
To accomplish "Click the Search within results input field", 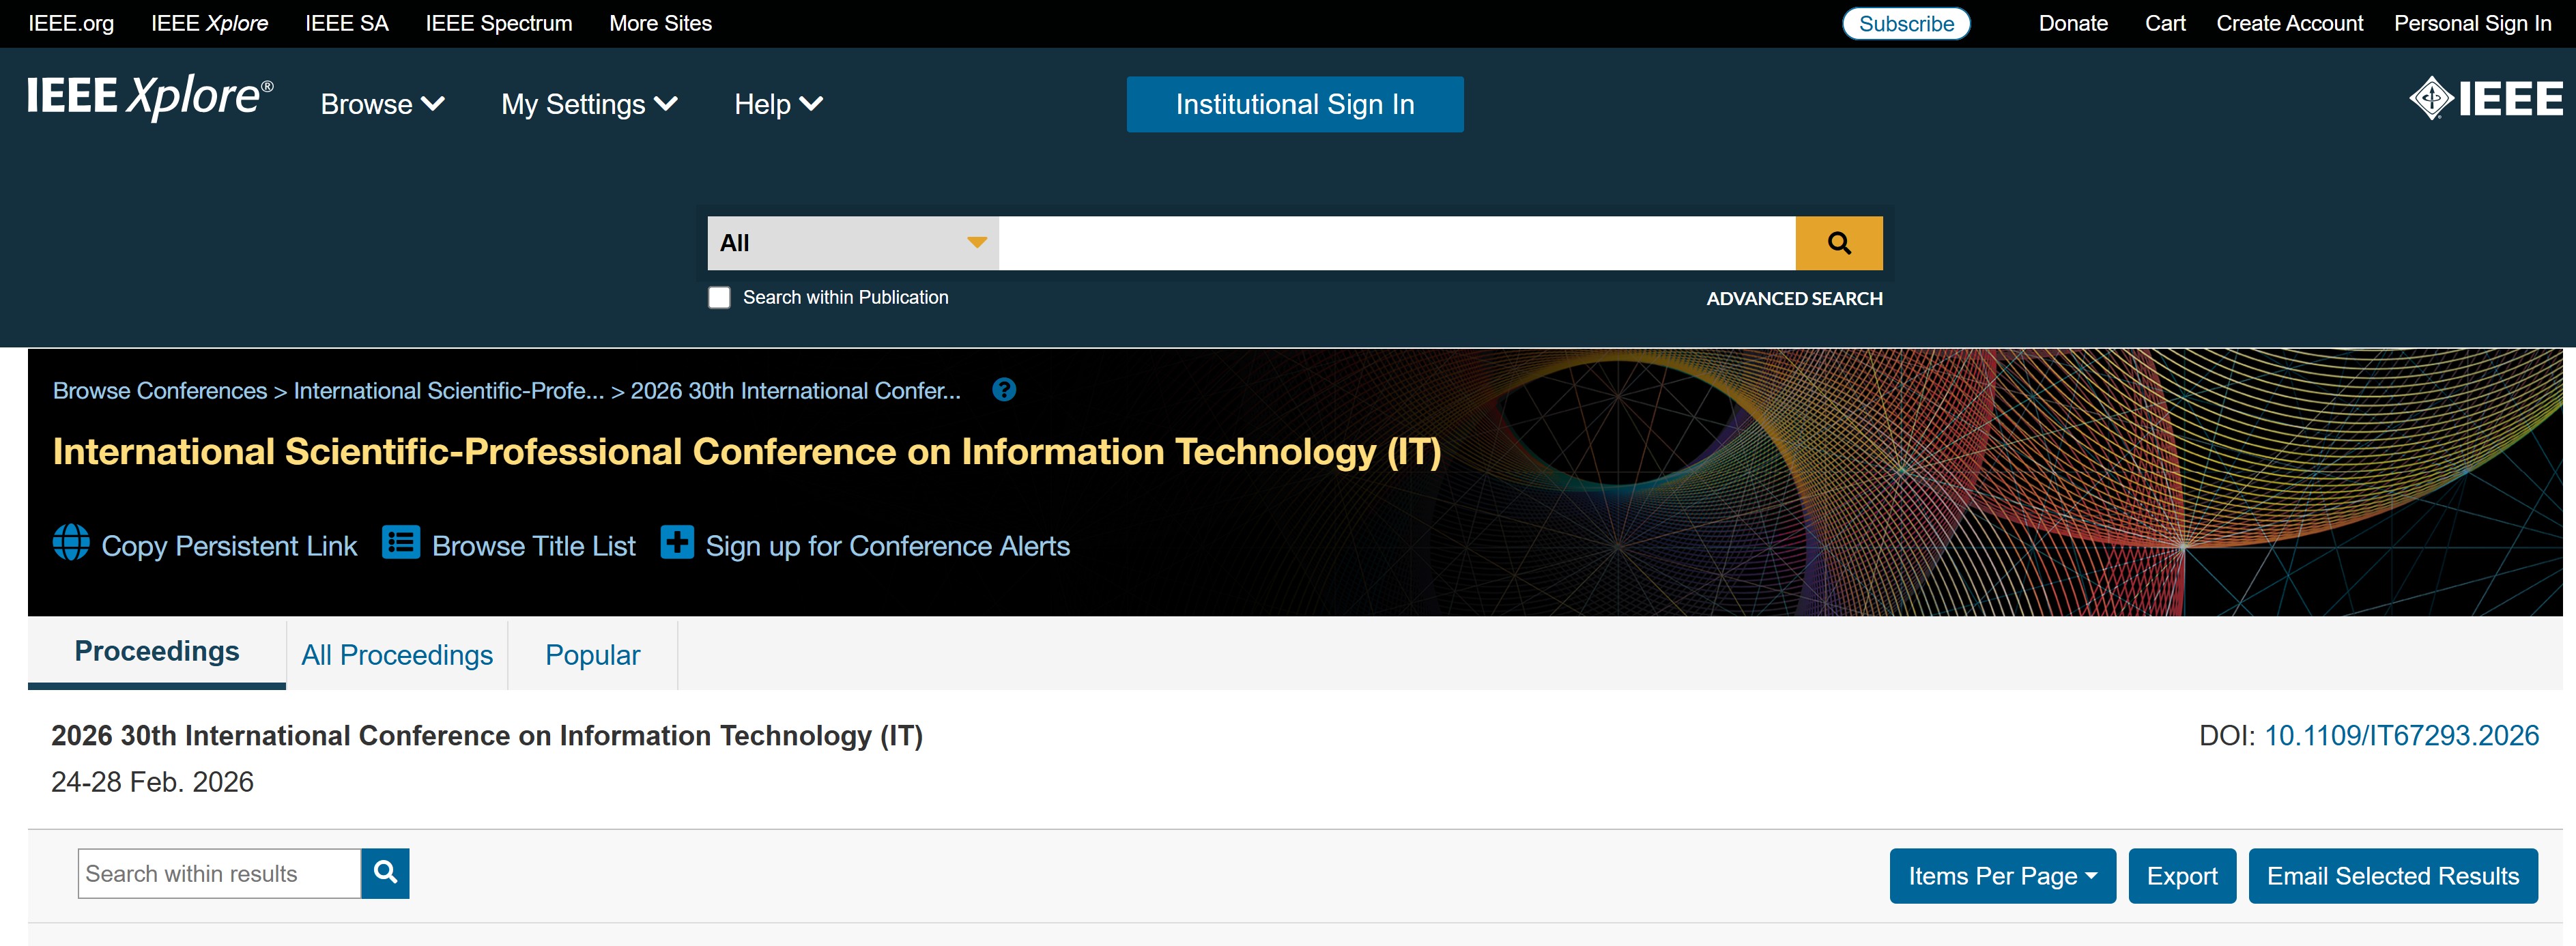I will (219, 874).
